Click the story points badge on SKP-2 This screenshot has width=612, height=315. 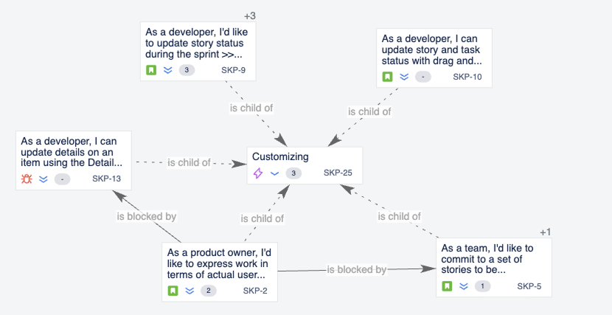click(x=209, y=291)
